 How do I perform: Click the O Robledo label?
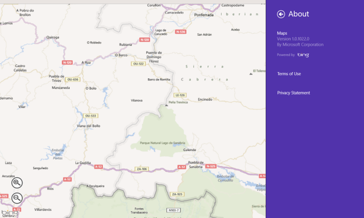pyautogui.click(x=94, y=43)
